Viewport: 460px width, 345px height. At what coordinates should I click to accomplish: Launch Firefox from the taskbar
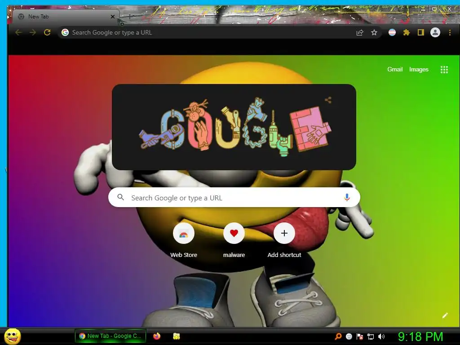(x=157, y=336)
